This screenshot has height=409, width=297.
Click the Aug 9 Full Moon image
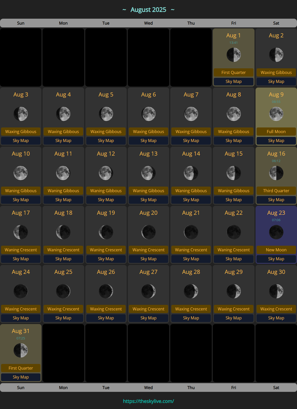click(276, 114)
